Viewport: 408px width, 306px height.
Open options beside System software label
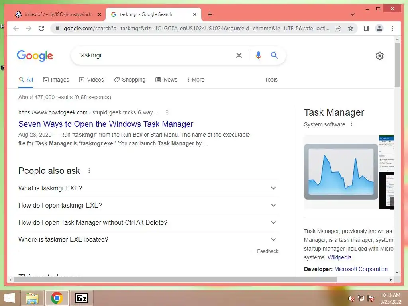[x=351, y=124]
